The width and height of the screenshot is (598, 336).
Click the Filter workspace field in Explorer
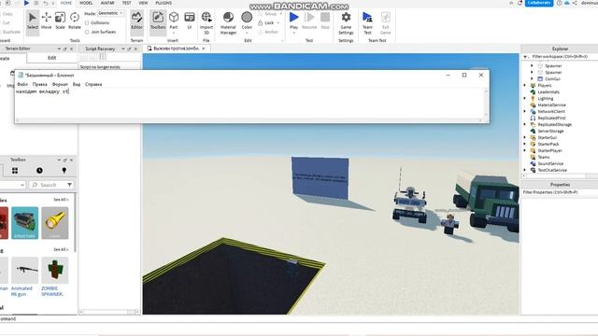click(560, 56)
